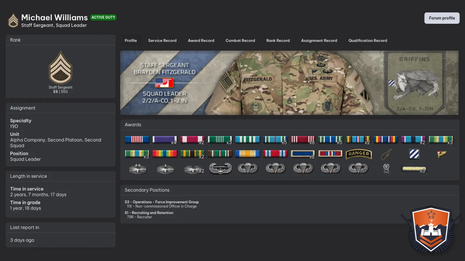Image resolution: width=465 pixels, height=261 pixels.
Task: Click the Ranger tab award
Action: (x=359, y=154)
